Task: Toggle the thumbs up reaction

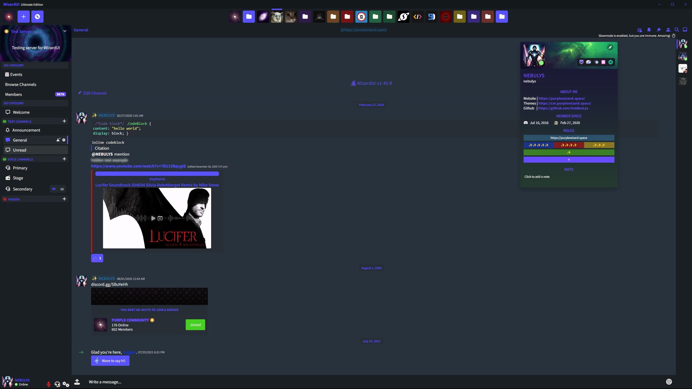Action: click(97, 258)
